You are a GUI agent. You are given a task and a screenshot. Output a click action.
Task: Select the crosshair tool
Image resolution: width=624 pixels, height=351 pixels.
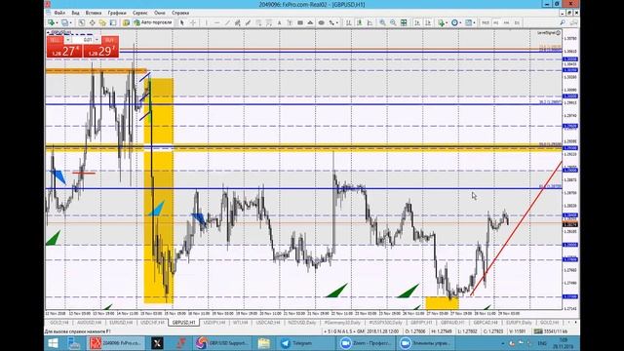[193, 22]
